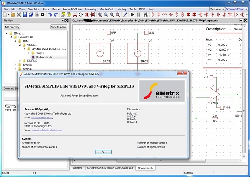Click Ok in the About dialog

tap(103, 152)
